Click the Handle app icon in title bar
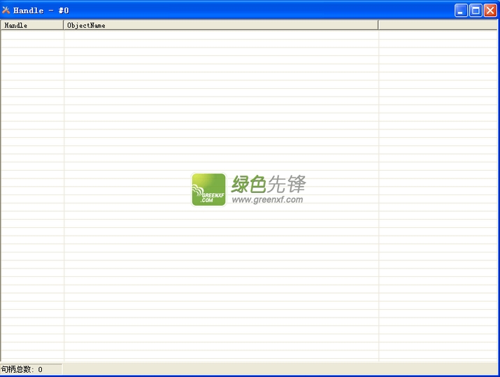Viewport: 500px width, 377px height. click(6, 10)
